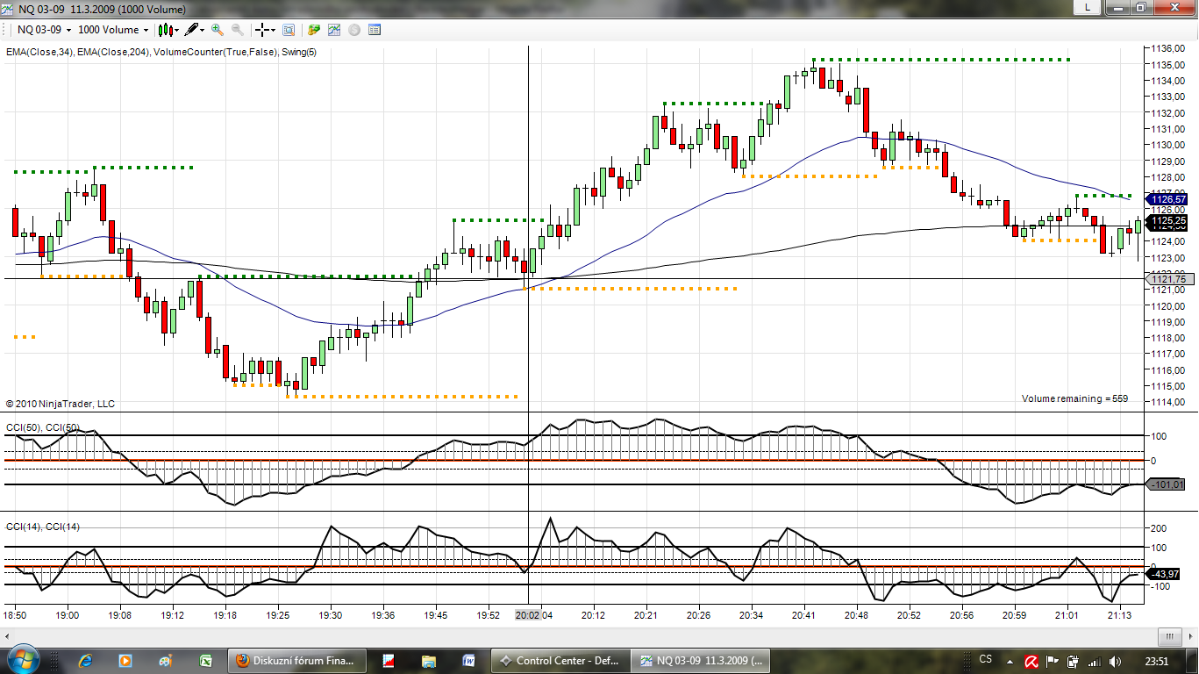Expand the 1000 Volume interval selector
This screenshot has width=1199, height=674.
(113, 30)
